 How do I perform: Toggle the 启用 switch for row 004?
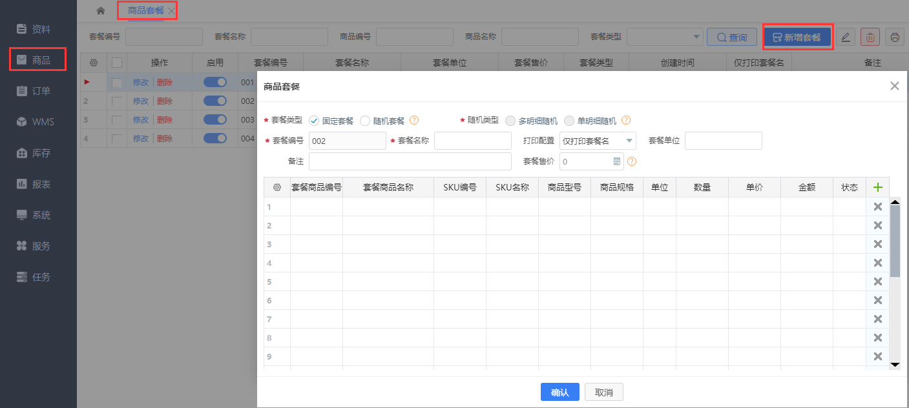[215, 138]
